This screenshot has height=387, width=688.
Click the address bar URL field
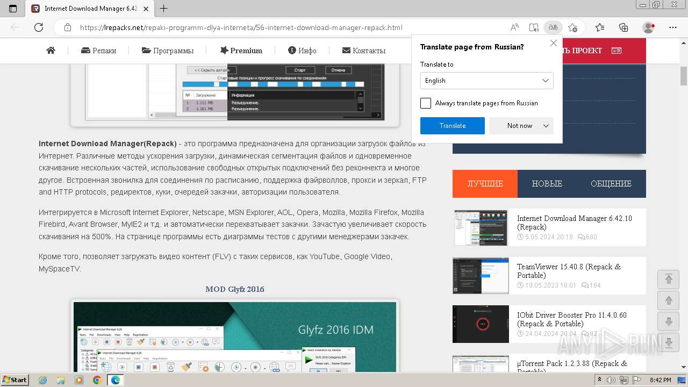(290, 27)
